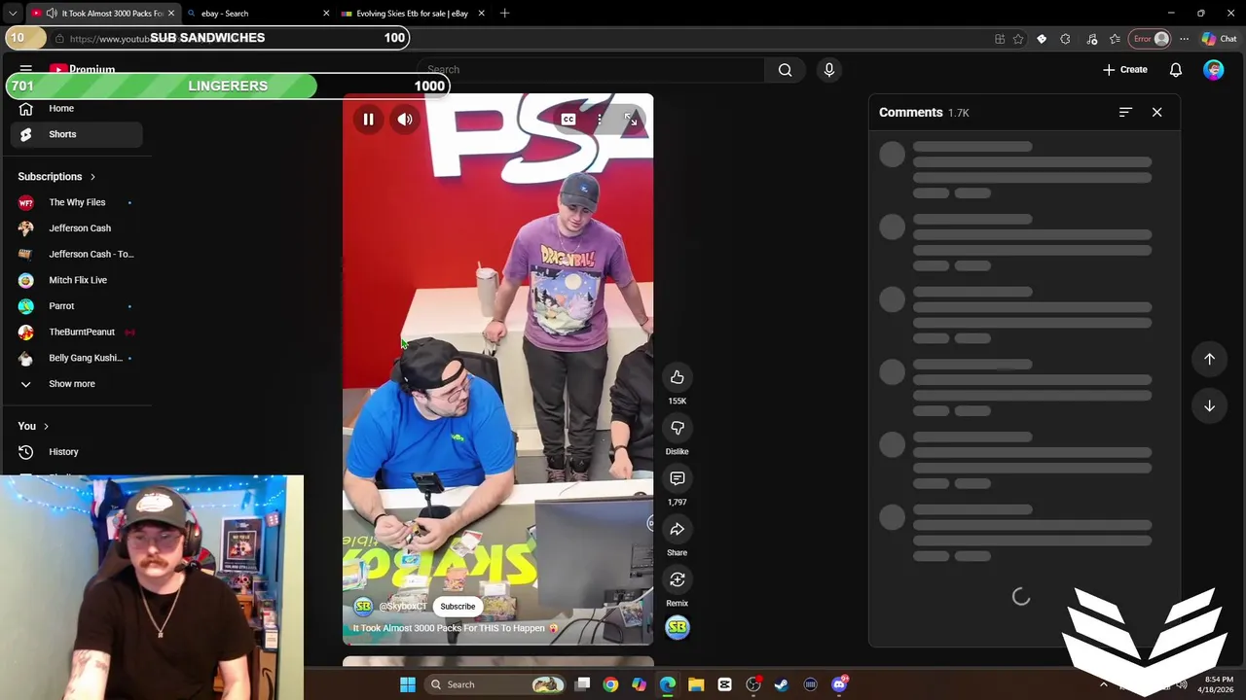Viewport: 1246px width, 700px height.
Task: Pause the Shorts video
Action: [x=368, y=120]
